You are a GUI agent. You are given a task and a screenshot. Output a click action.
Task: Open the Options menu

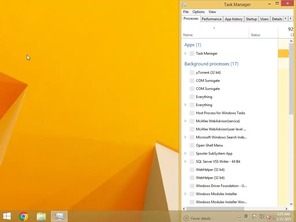click(x=198, y=12)
